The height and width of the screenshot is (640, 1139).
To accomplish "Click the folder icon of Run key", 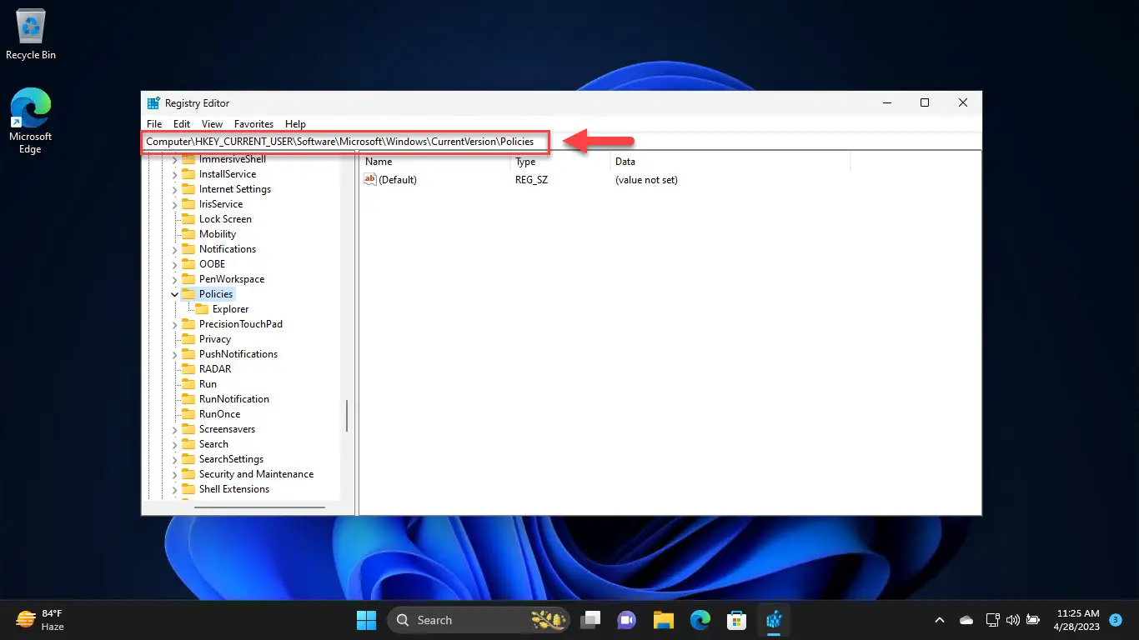I will pyautogui.click(x=188, y=384).
